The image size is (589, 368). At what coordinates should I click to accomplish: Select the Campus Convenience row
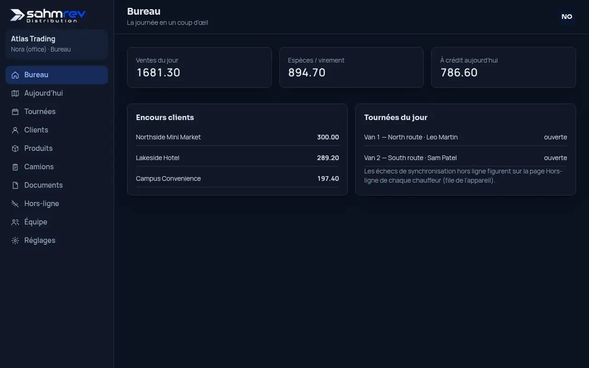click(237, 178)
